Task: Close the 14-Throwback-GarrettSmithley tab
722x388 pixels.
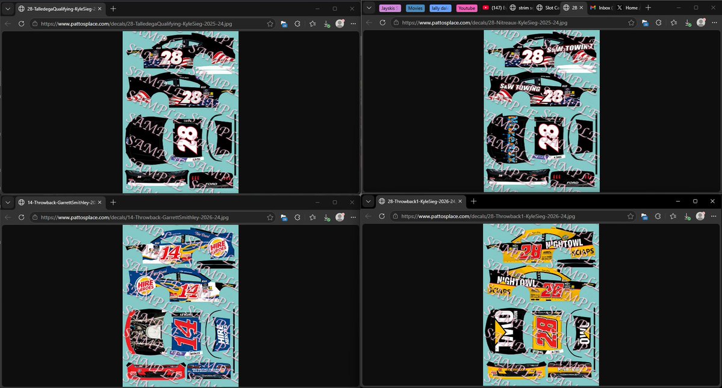Action: 99,202
